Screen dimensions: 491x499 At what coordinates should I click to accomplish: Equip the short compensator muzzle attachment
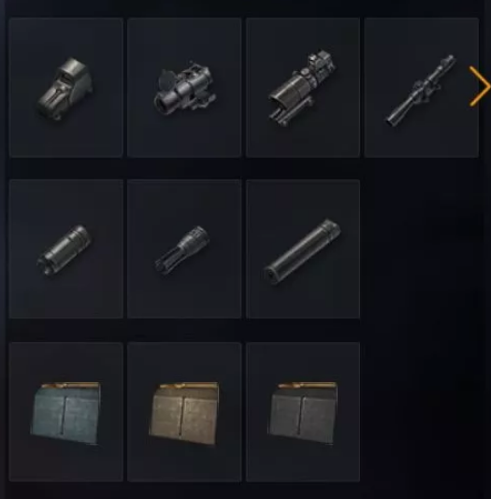point(65,249)
